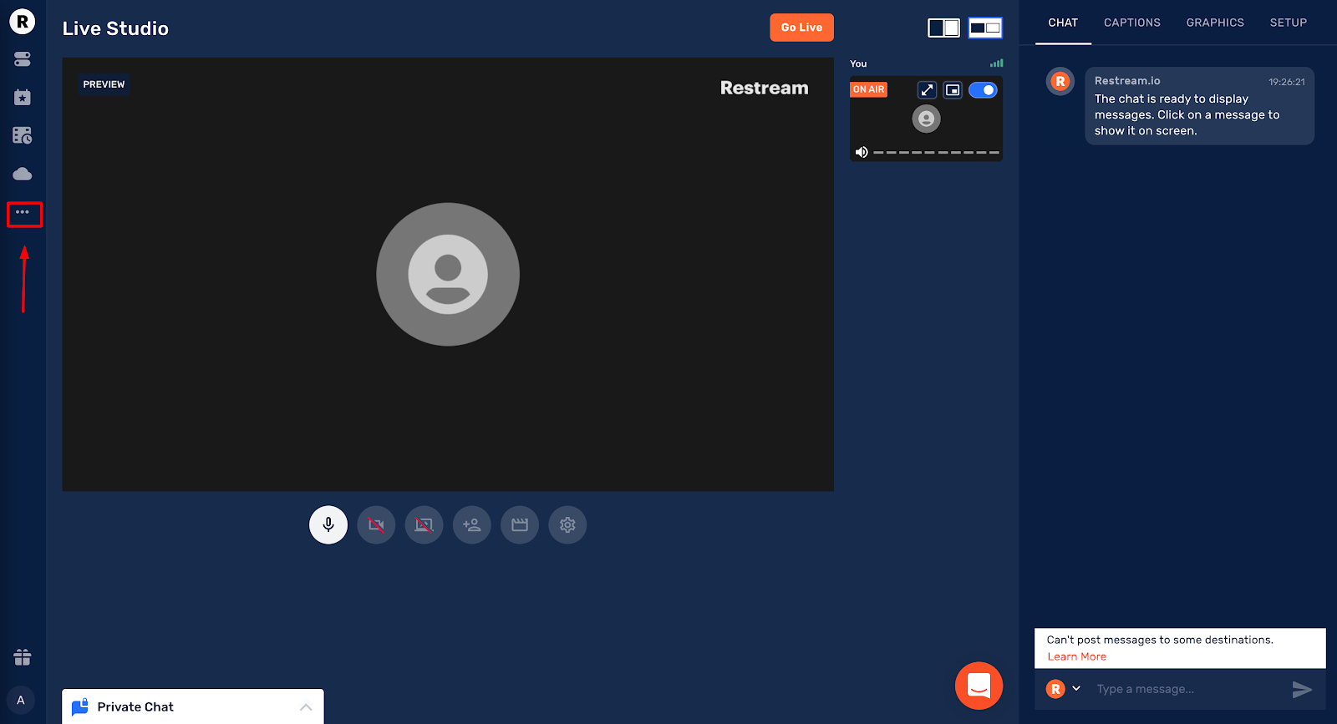Click the Restream logo in the sidebar
Screen dimensions: 1337x724
23,22
